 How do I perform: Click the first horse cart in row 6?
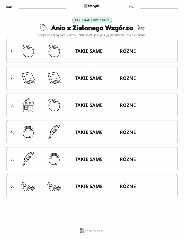point(28,186)
